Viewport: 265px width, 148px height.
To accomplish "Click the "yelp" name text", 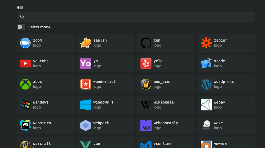I will [x=158, y=61].
